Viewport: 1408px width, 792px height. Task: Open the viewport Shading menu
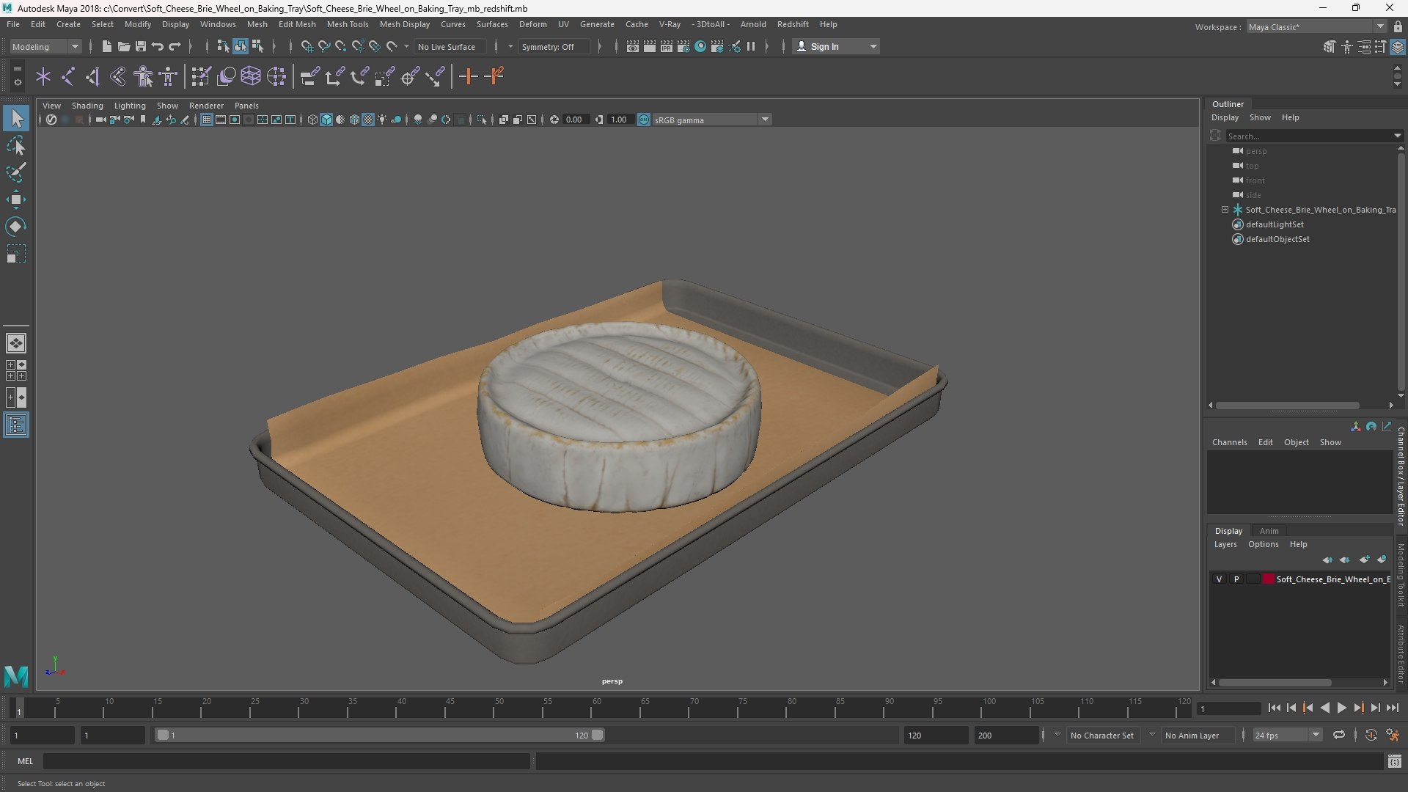(87, 106)
